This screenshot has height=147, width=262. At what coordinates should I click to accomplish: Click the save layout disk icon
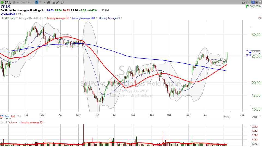point(260,2)
